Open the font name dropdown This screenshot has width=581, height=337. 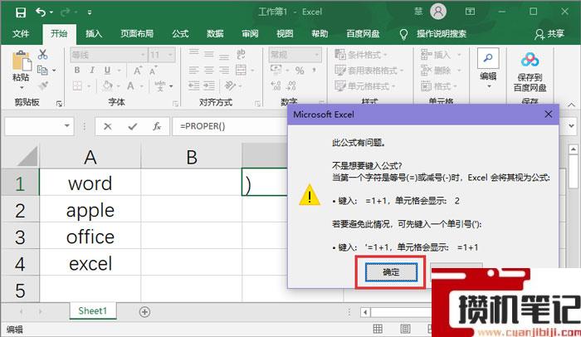143,56
